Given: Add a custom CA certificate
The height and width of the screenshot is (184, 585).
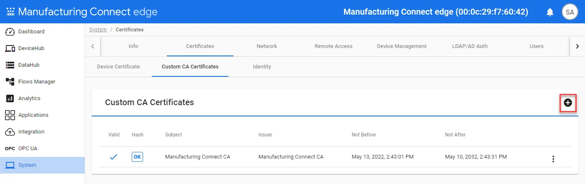Looking at the screenshot, I should pyautogui.click(x=567, y=103).
